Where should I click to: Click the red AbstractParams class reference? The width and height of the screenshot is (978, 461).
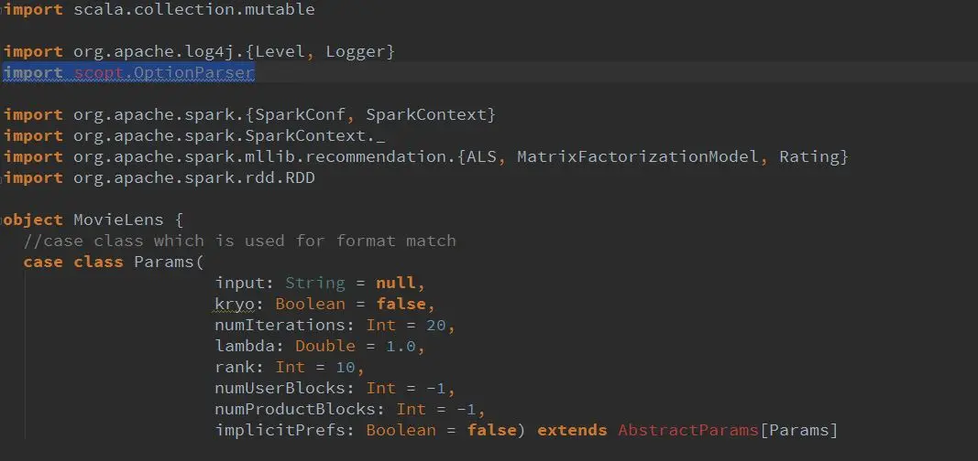[688, 430]
